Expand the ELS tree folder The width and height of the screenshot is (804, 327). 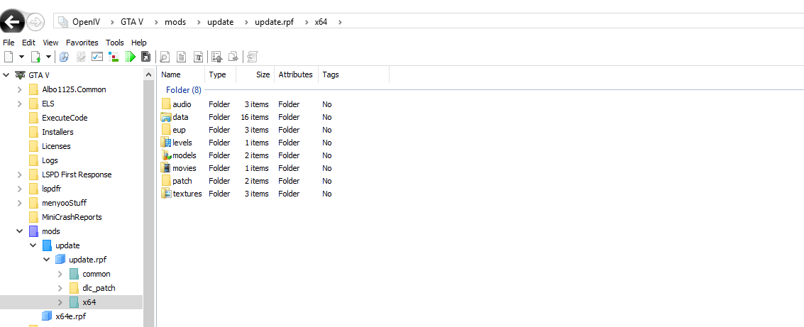(19, 104)
